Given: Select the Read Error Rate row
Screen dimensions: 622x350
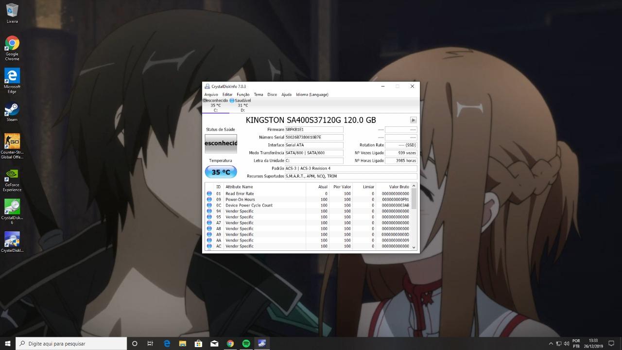Looking at the screenshot, I should click(308, 193).
